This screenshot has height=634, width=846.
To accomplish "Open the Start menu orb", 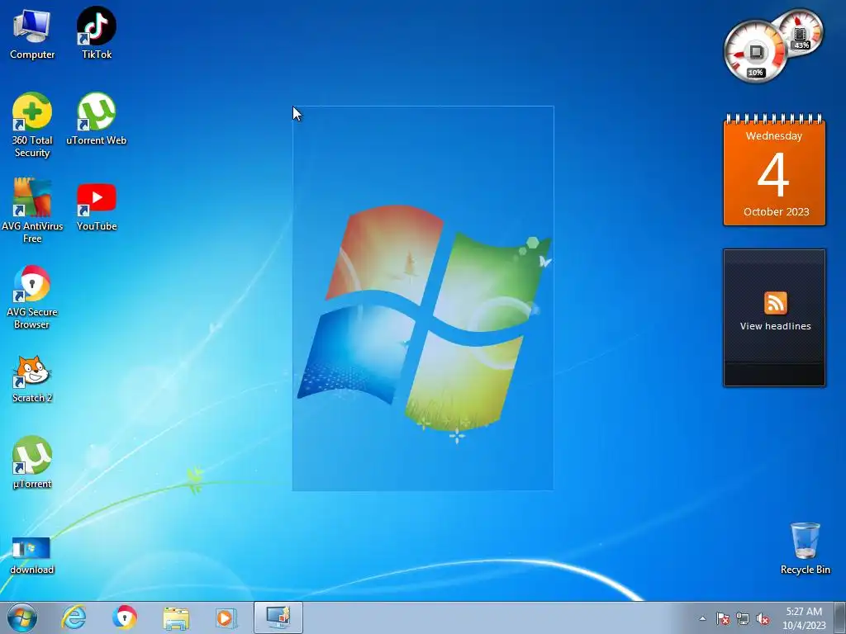I will pos(22,617).
